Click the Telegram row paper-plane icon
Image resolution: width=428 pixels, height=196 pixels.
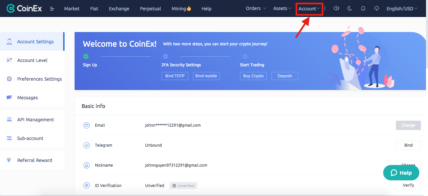click(87, 145)
